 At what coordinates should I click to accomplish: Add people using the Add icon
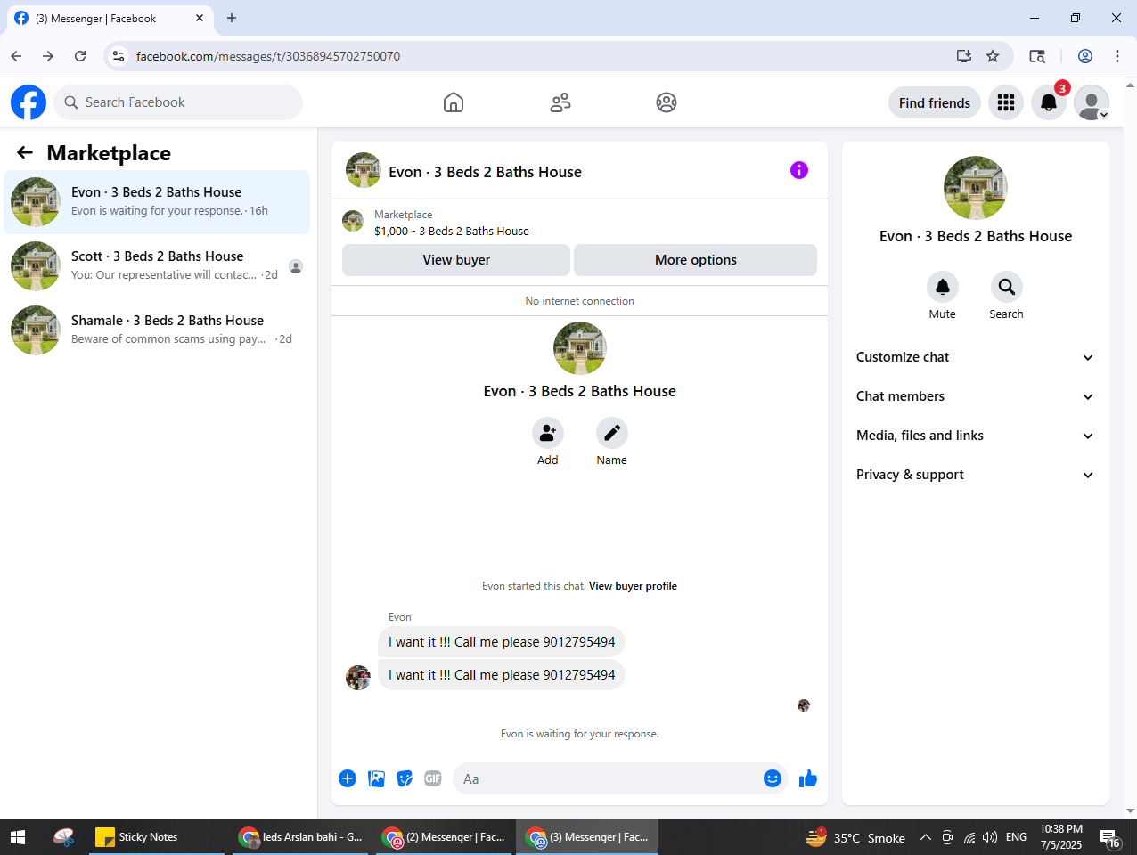click(x=548, y=433)
